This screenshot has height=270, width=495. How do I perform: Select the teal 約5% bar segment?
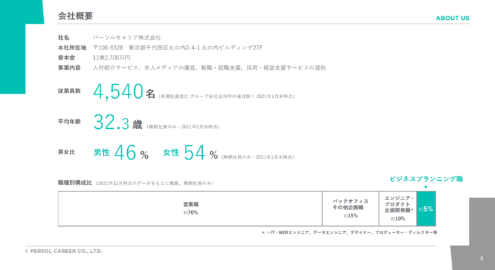426,208
